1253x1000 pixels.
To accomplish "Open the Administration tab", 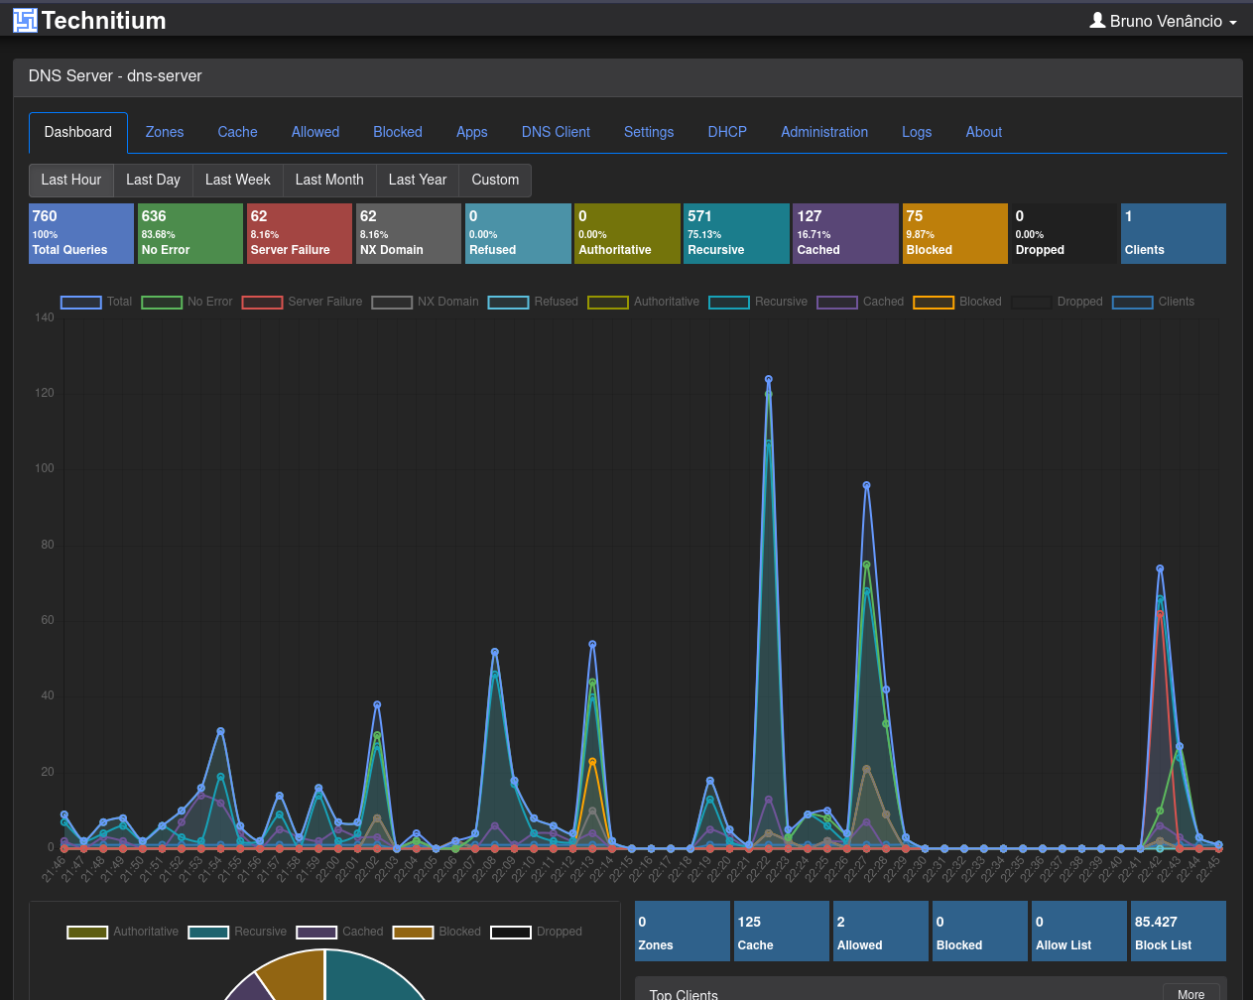I will pos(824,132).
